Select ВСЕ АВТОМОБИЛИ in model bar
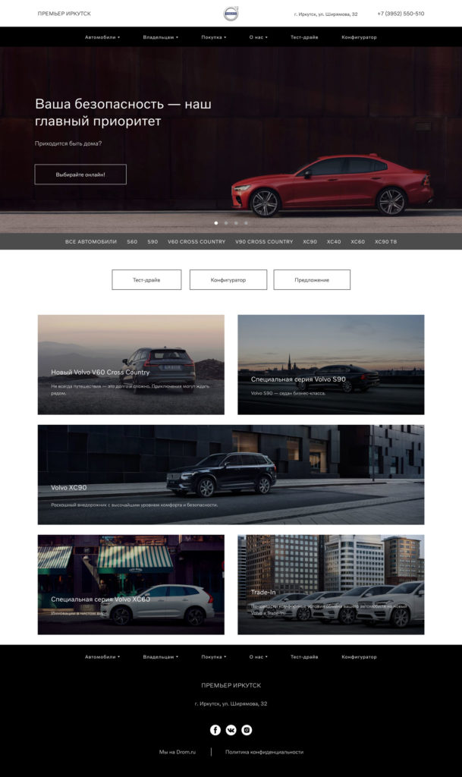Image resolution: width=462 pixels, height=777 pixels. [x=90, y=242]
